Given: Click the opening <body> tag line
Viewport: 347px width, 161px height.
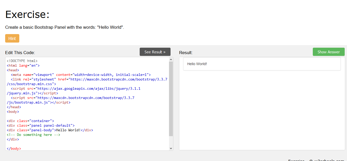Looking at the screenshot, I should (x=13, y=112).
